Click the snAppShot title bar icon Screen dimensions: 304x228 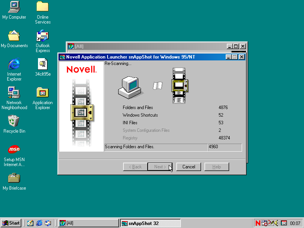click(x=62, y=57)
